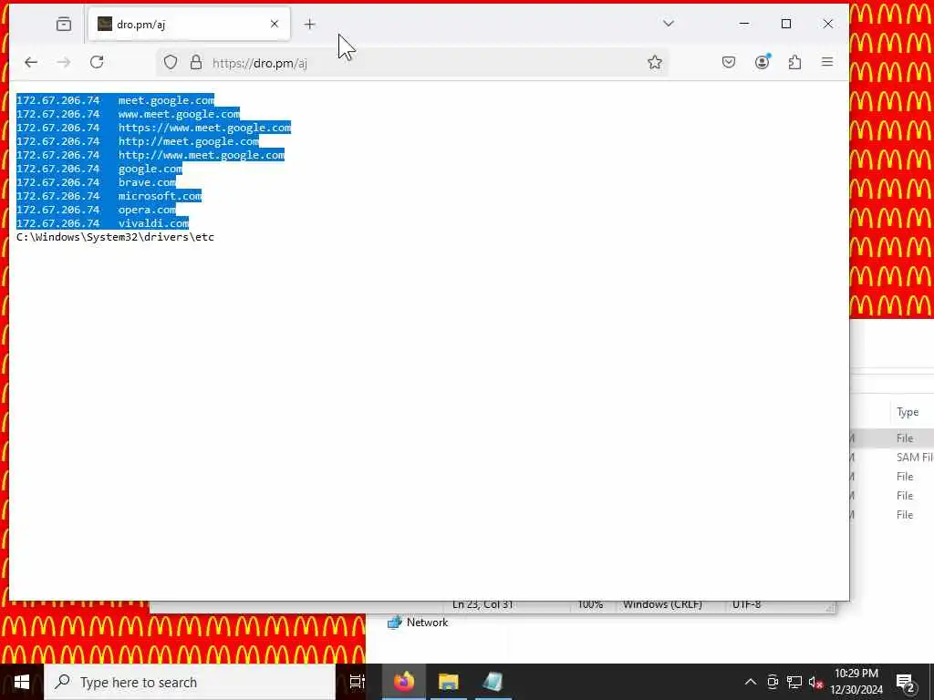View site security via padlock icon
934x700 pixels.
coord(196,62)
